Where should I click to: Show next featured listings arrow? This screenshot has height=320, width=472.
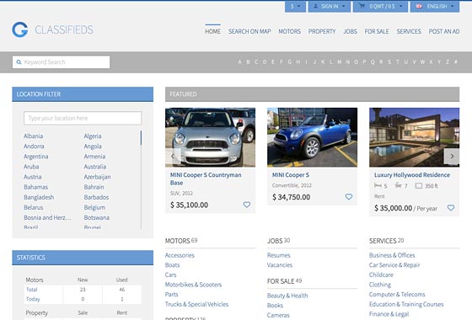pos(452,156)
